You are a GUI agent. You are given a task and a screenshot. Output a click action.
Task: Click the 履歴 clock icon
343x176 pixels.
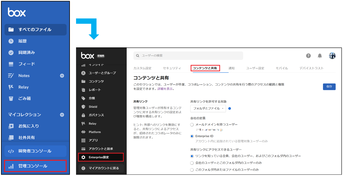(x=11, y=41)
